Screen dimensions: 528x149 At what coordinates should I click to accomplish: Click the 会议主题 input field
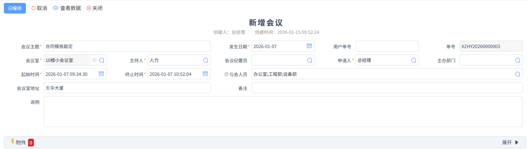tap(127, 46)
